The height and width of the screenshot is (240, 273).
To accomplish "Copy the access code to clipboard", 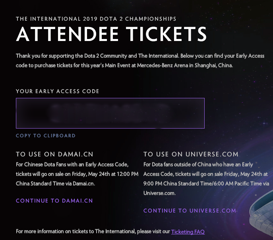I will [46, 136].
